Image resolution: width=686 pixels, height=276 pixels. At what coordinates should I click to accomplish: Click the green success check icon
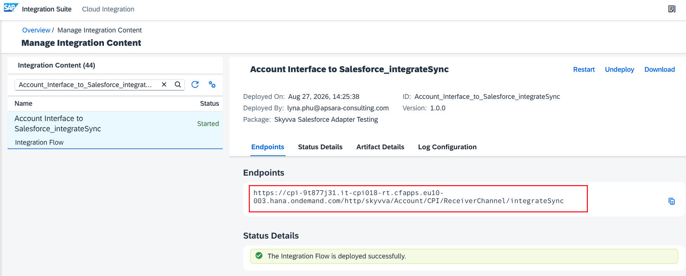tap(259, 255)
